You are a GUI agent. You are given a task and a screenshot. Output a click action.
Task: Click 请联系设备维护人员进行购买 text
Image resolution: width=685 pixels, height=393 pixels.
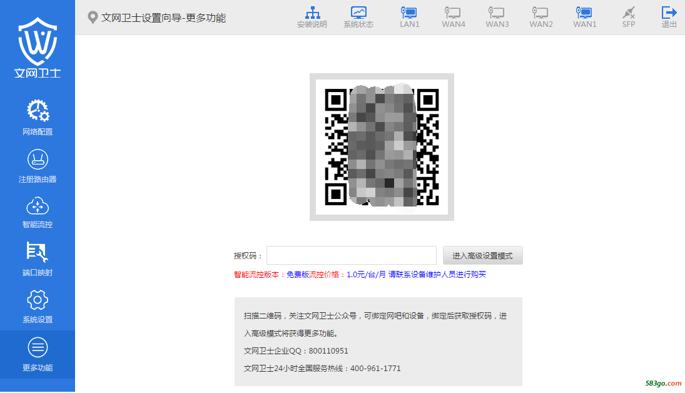pyautogui.click(x=437, y=275)
